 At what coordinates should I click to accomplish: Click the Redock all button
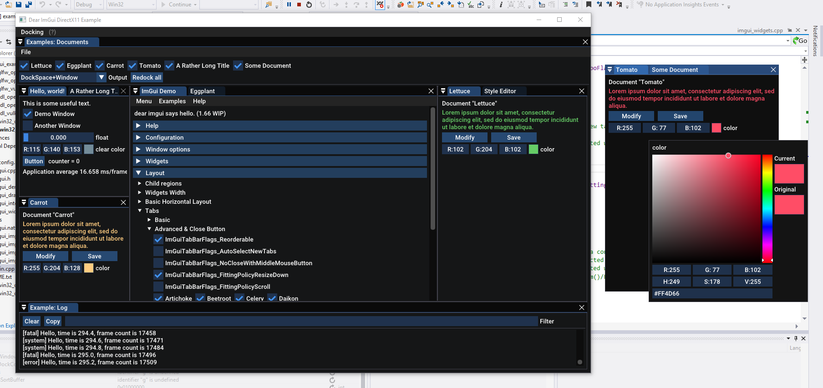tap(147, 77)
